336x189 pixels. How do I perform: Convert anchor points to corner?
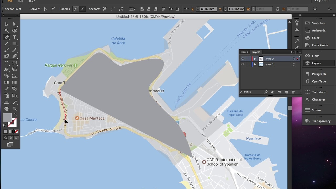45,9
